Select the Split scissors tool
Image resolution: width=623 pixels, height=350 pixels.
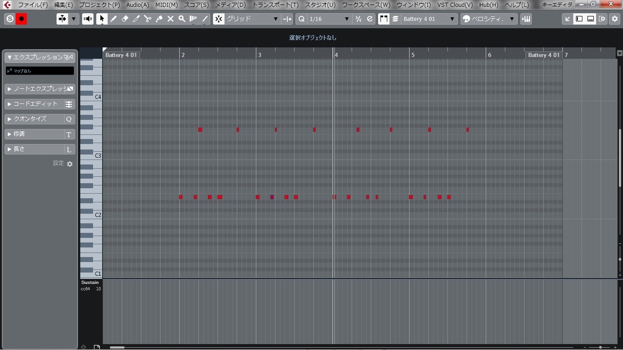(x=147, y=19)
